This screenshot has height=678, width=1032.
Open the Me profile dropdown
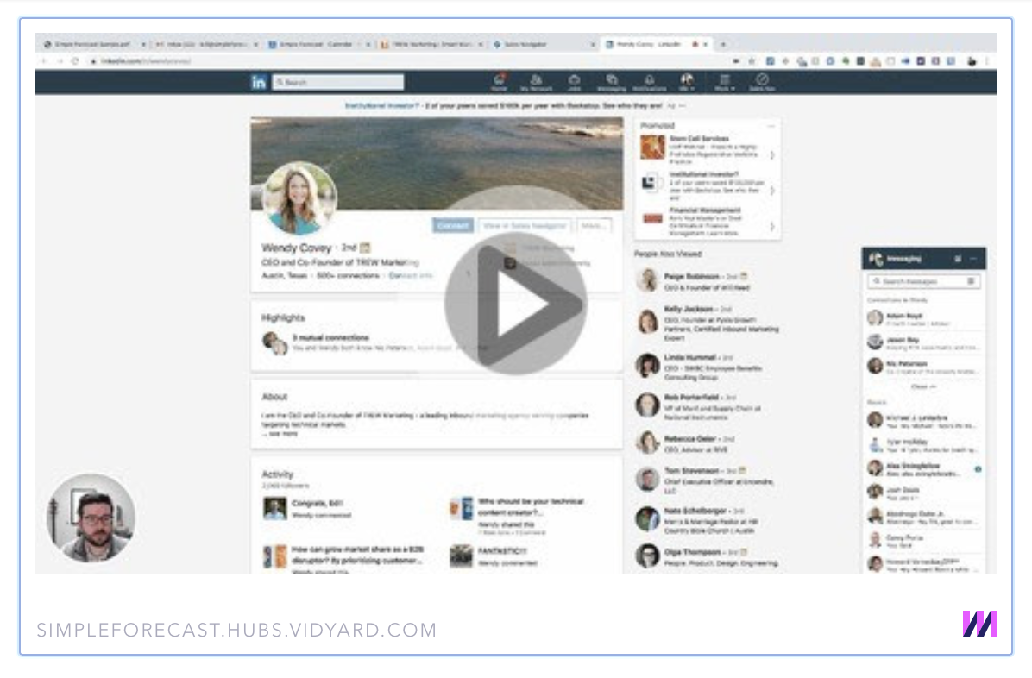click(x=687, y=82)
